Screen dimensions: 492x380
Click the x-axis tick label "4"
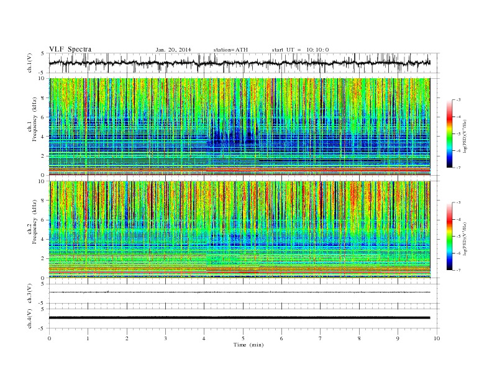pyautogui.click(x=204, y=338)
